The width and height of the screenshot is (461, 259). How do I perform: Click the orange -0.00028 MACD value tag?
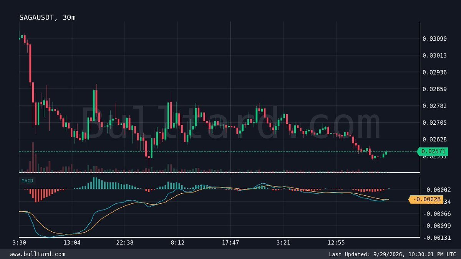click(x=425, y=199)
